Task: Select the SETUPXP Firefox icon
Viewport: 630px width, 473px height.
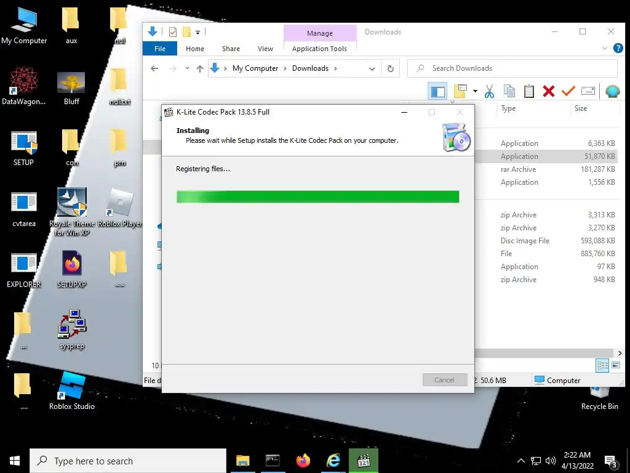Action: pos(71,269)
